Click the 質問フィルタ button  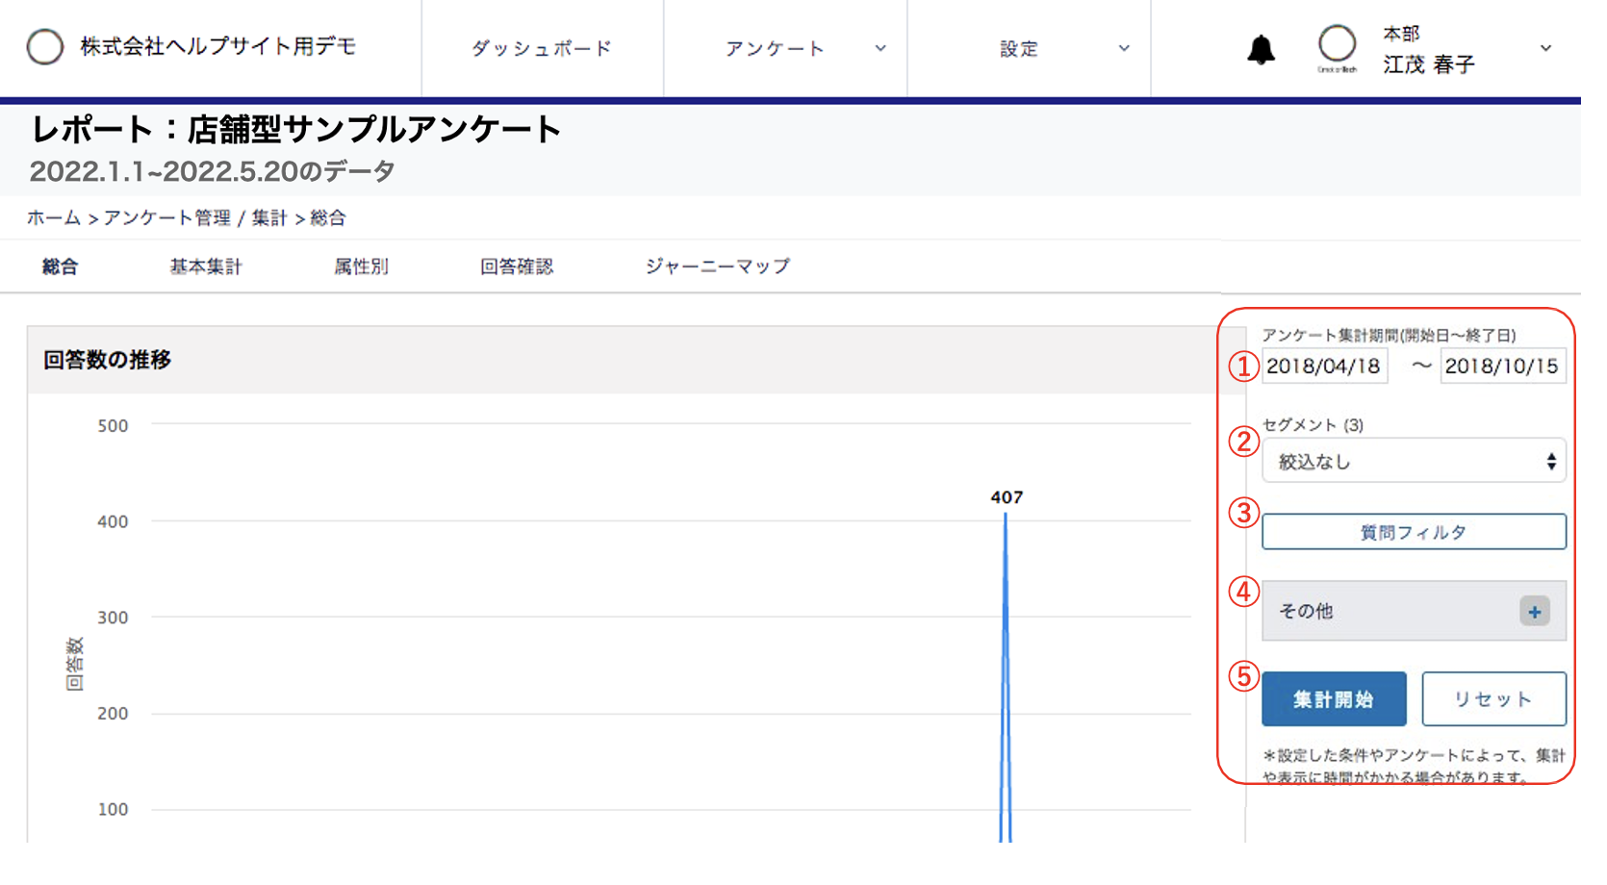(1414, 532)
